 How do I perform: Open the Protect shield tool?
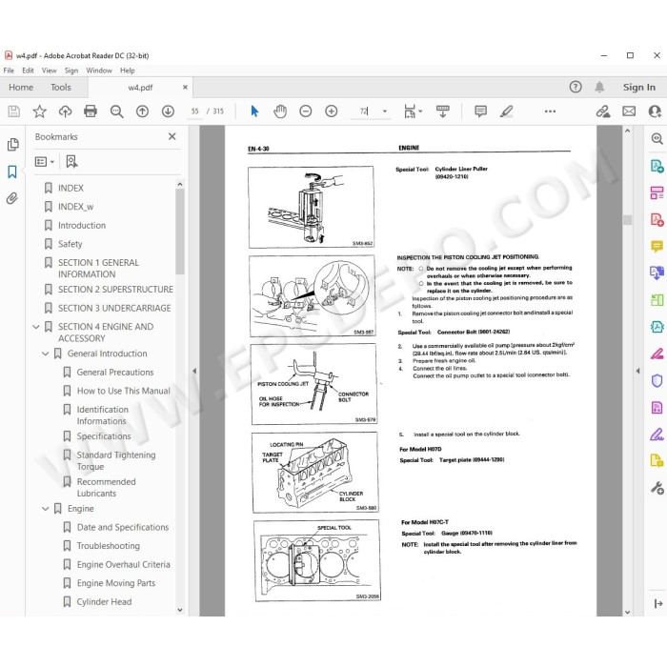[x=657, y=381]
